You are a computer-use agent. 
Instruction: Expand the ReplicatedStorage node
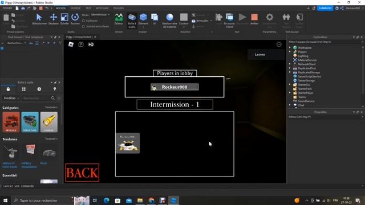coord(290,72)
